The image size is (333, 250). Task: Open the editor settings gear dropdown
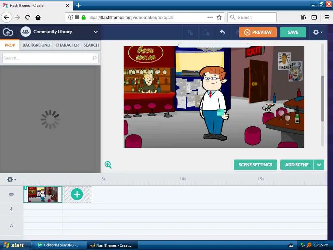[x=317, y=32]
